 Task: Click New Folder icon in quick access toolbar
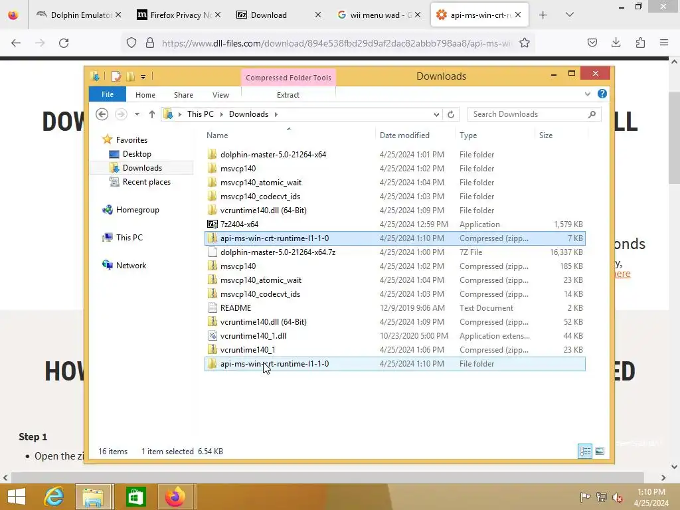point(130,77)
